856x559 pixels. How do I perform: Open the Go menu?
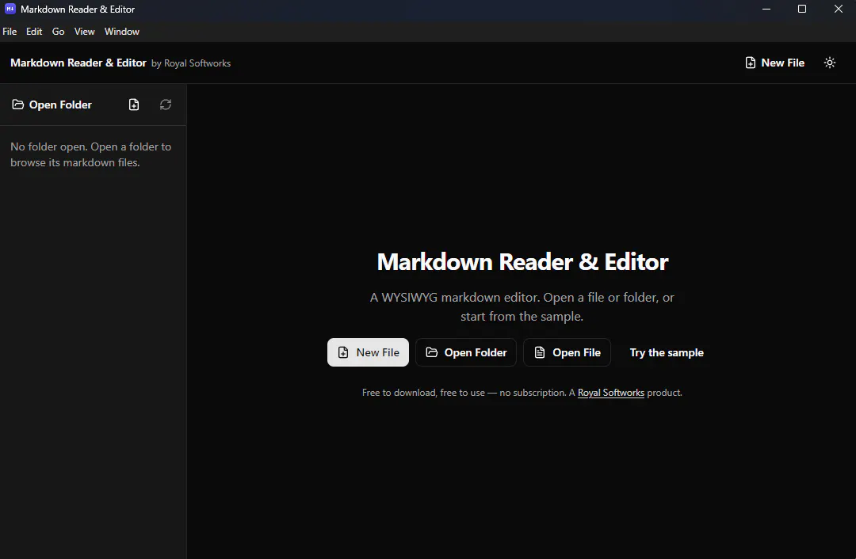point(58,32)
